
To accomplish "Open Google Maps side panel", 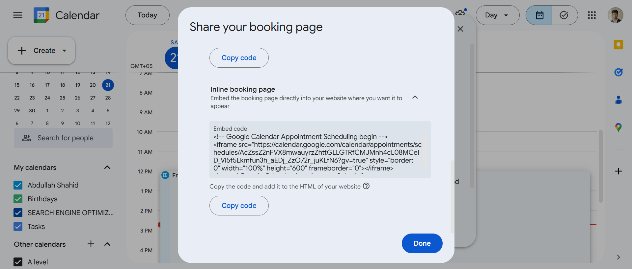I will 618,127.
